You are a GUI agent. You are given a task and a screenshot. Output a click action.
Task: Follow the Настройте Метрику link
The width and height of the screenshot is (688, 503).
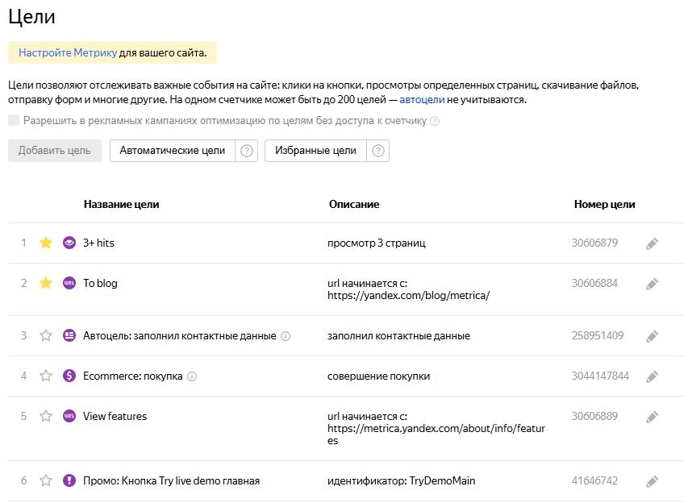click(x=68, y=53)
